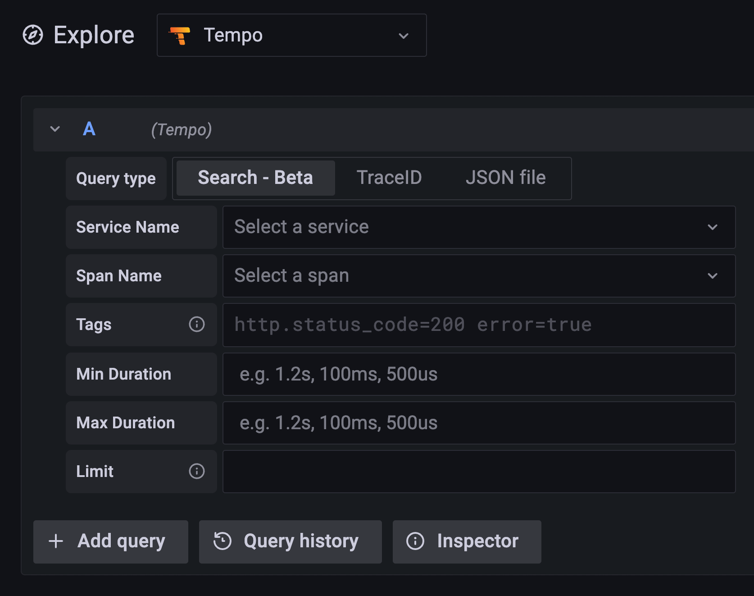The width and height of the screenshot is (754, 596).
Task: Switch query type to TraceID
Action: pos(389,178)
